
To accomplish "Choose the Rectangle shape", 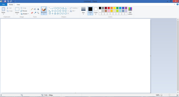I will 58,8.
